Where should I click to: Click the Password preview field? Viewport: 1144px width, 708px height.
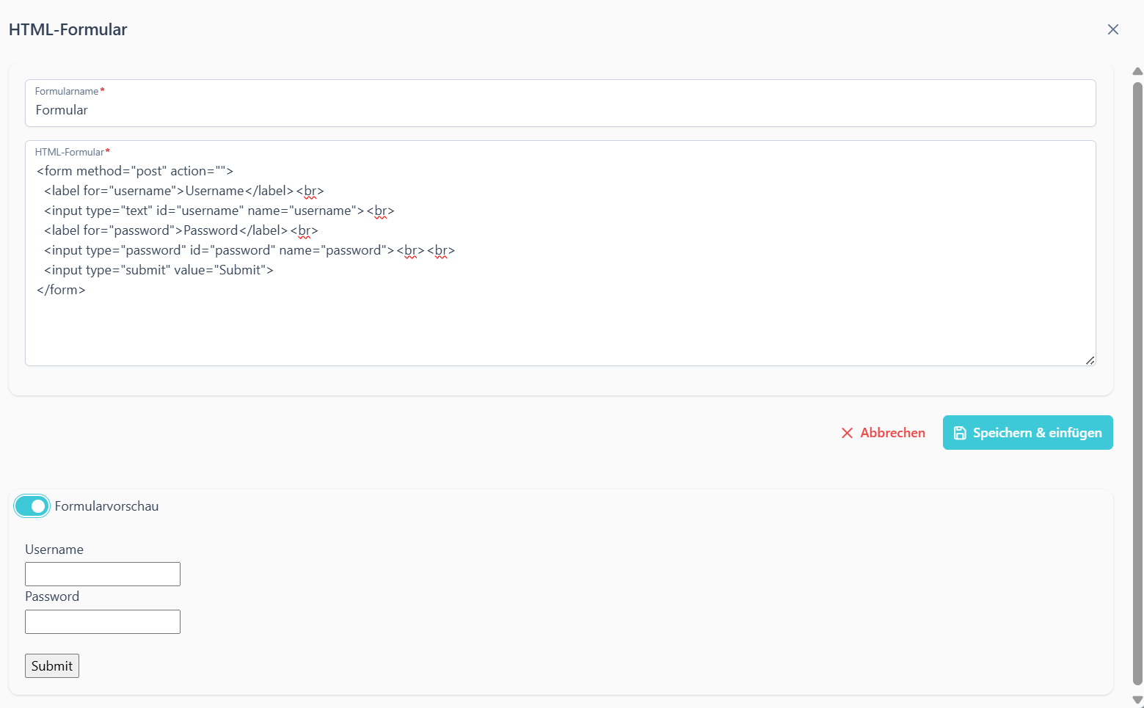coord(103,621)
